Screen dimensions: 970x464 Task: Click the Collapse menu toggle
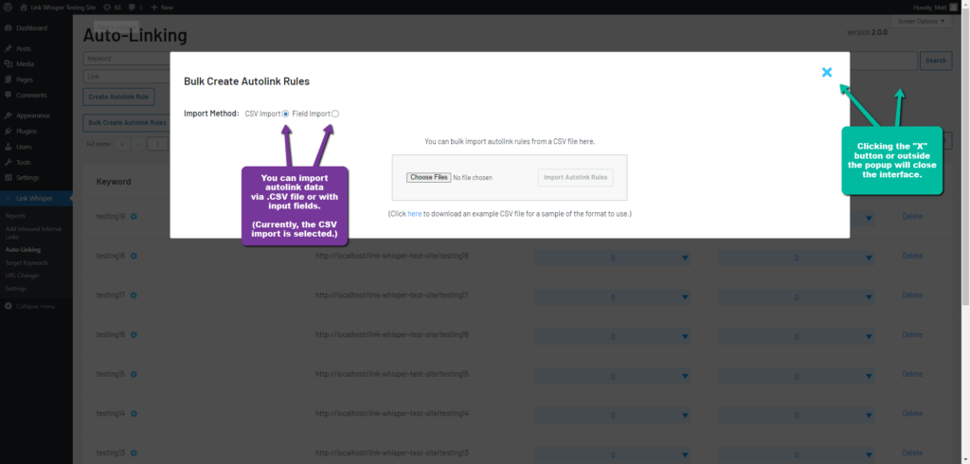(x=29, y=306)
